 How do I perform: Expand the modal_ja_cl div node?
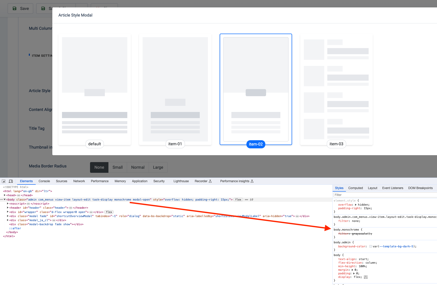(8, 220)
